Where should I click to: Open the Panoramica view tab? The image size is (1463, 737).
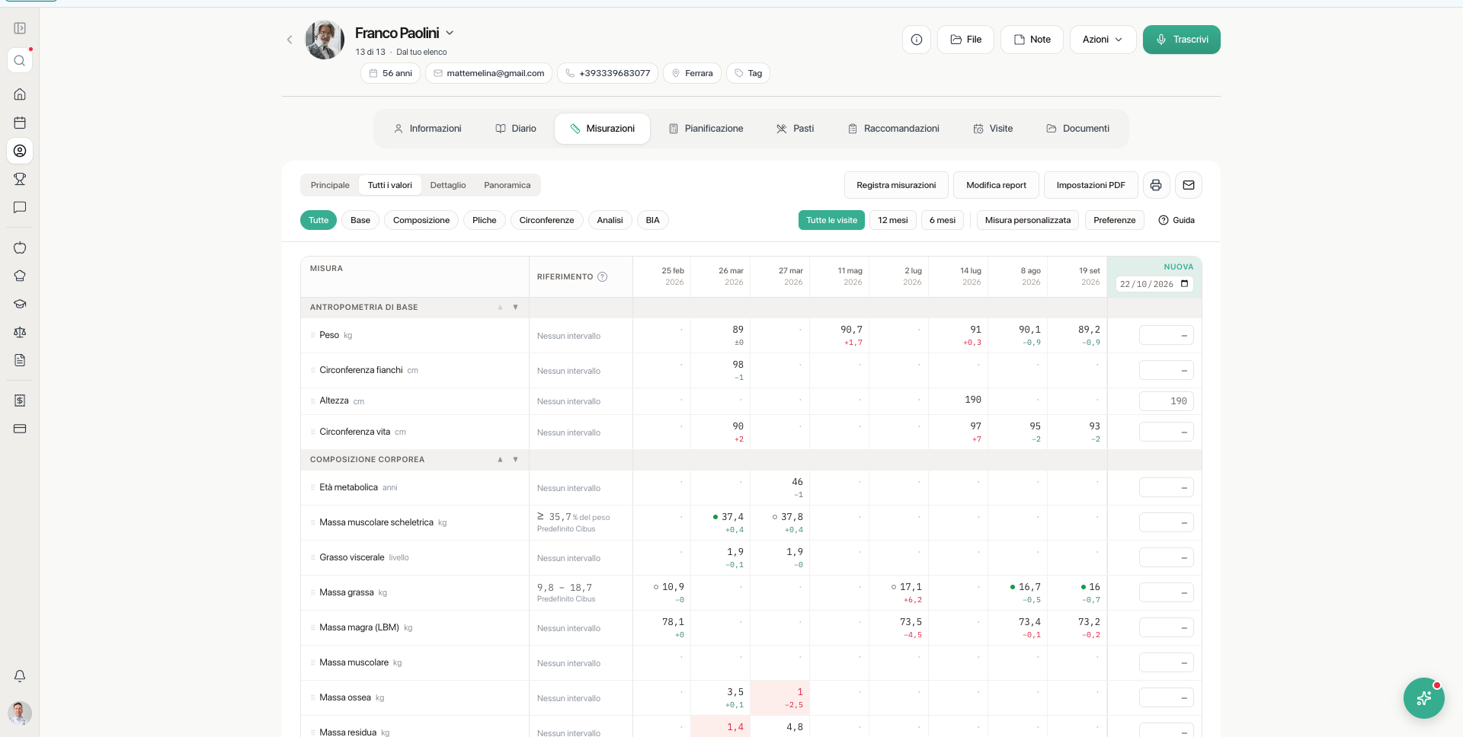(507, 185)
